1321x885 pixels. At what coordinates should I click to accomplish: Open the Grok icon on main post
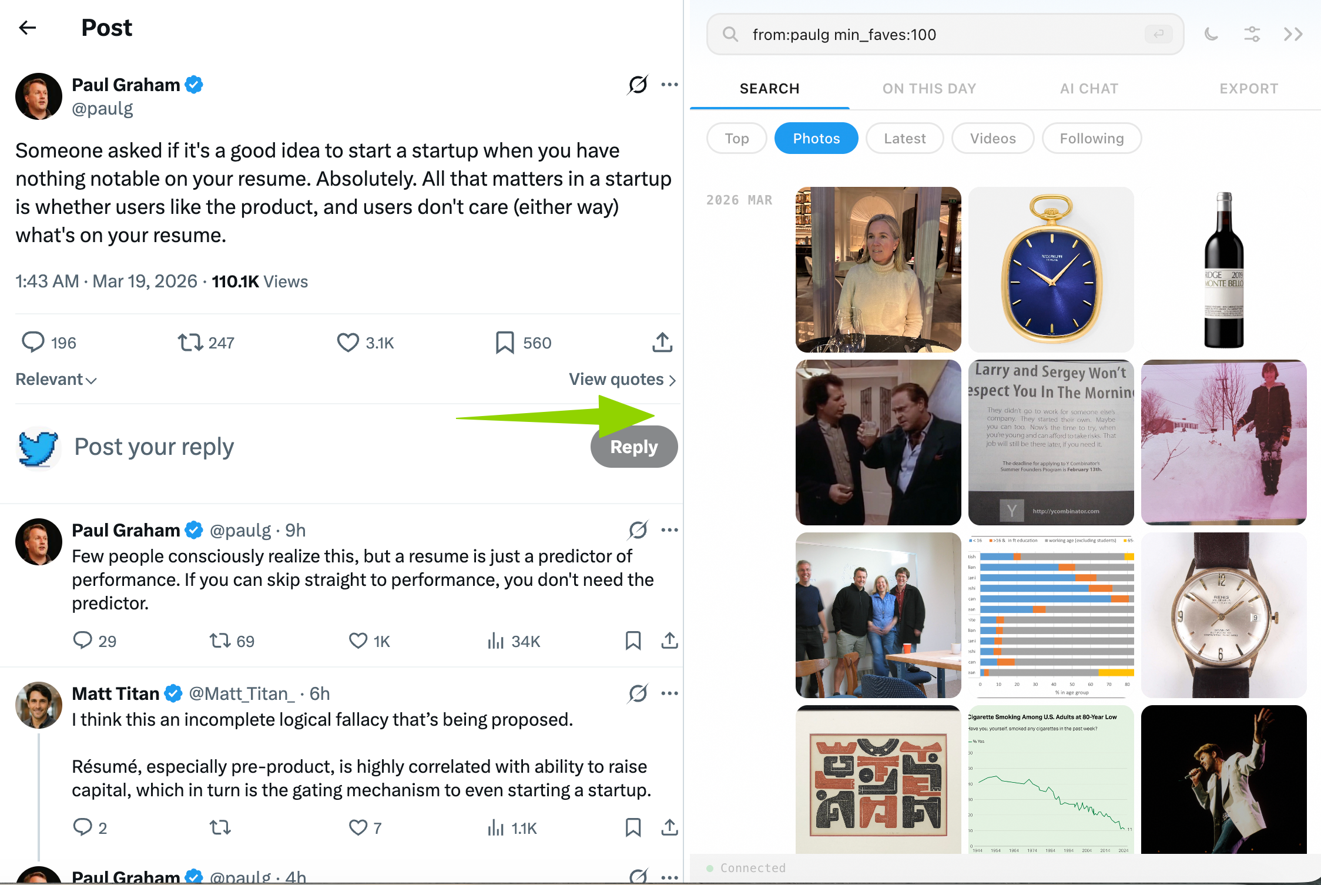pos(638,85)
